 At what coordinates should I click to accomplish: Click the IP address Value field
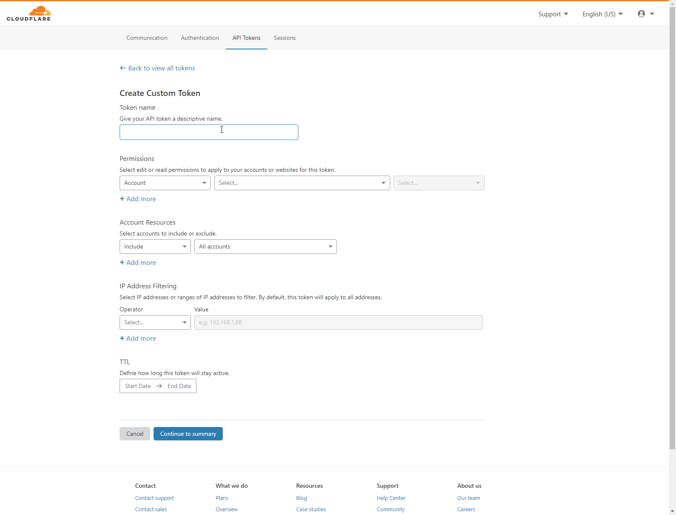click(338, 322)
